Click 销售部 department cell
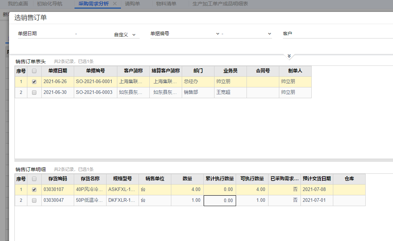The height and width of the screenshot is (241, 393). tap(198, 92)
